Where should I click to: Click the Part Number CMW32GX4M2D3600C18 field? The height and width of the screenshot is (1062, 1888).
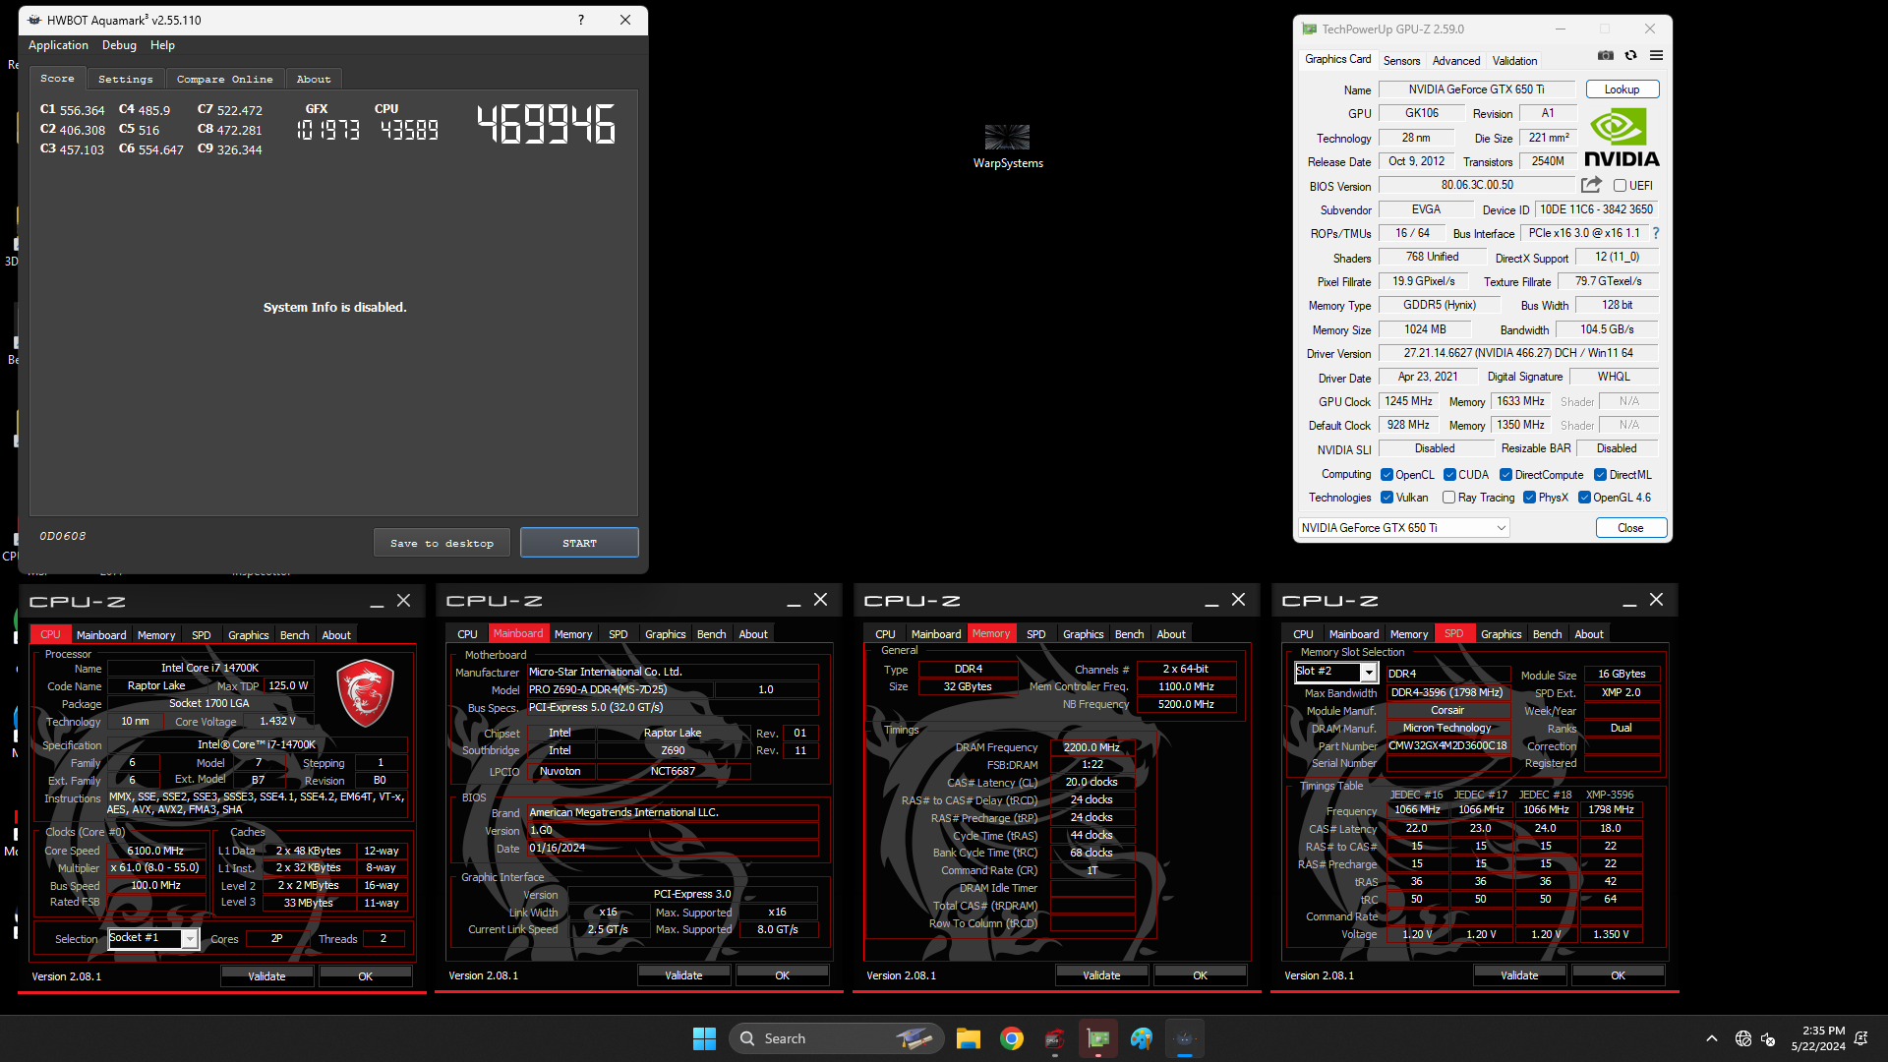pos(1447,745)
